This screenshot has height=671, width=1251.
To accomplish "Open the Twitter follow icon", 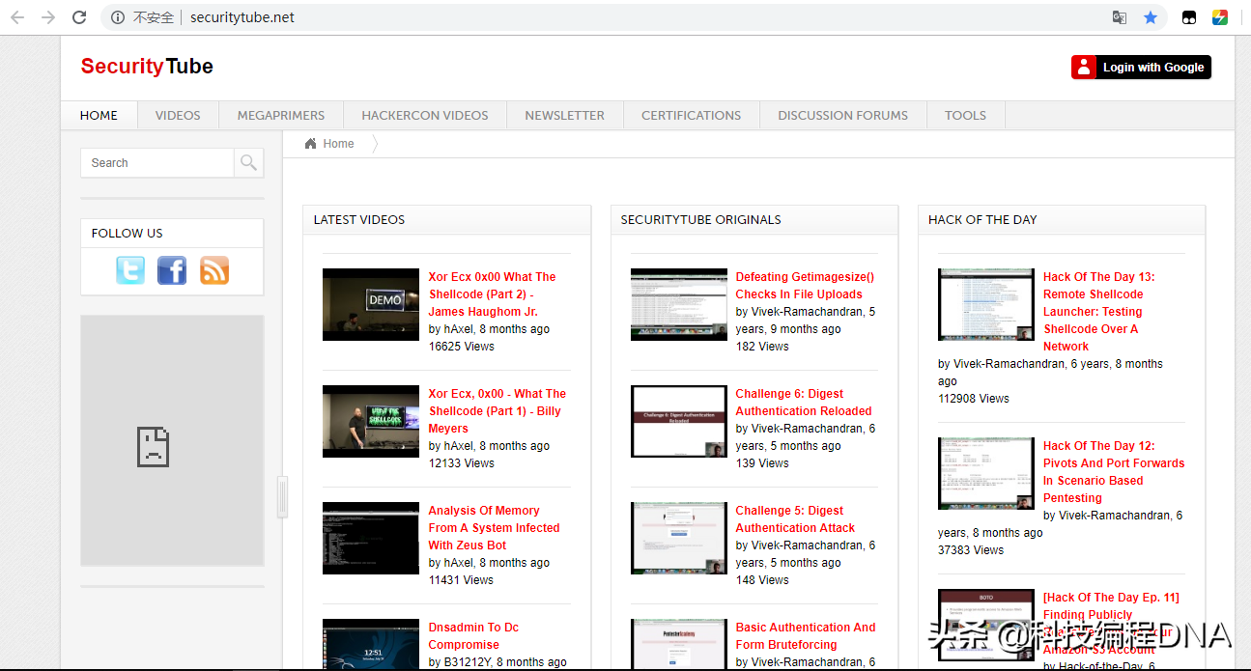I will click(130, 270).
